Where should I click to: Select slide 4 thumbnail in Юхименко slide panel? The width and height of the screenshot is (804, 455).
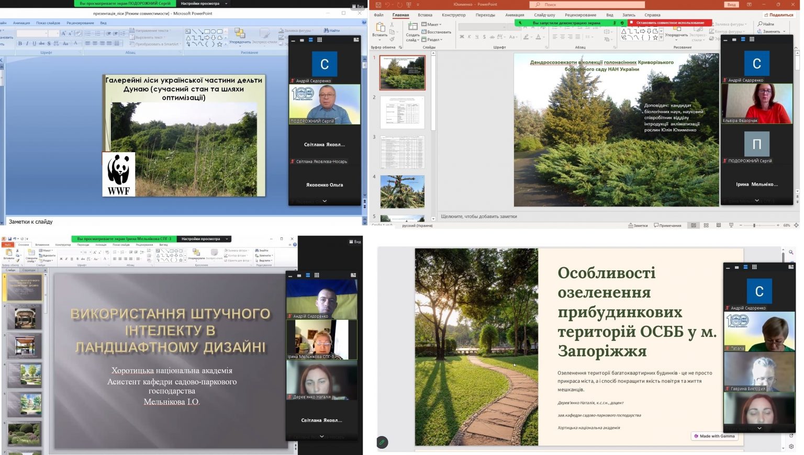coord(402,191)
